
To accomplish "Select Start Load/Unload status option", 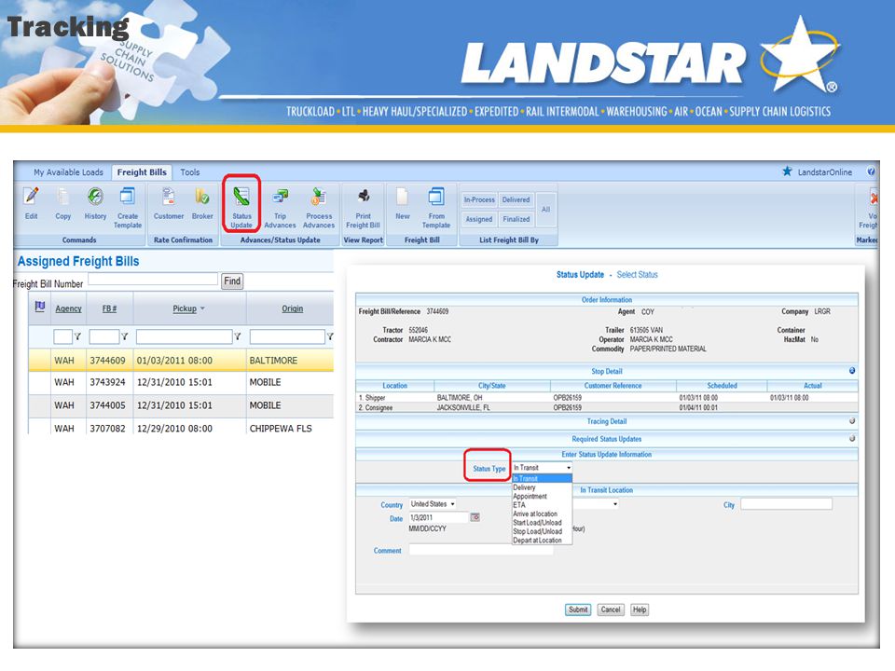I will 542,523.
